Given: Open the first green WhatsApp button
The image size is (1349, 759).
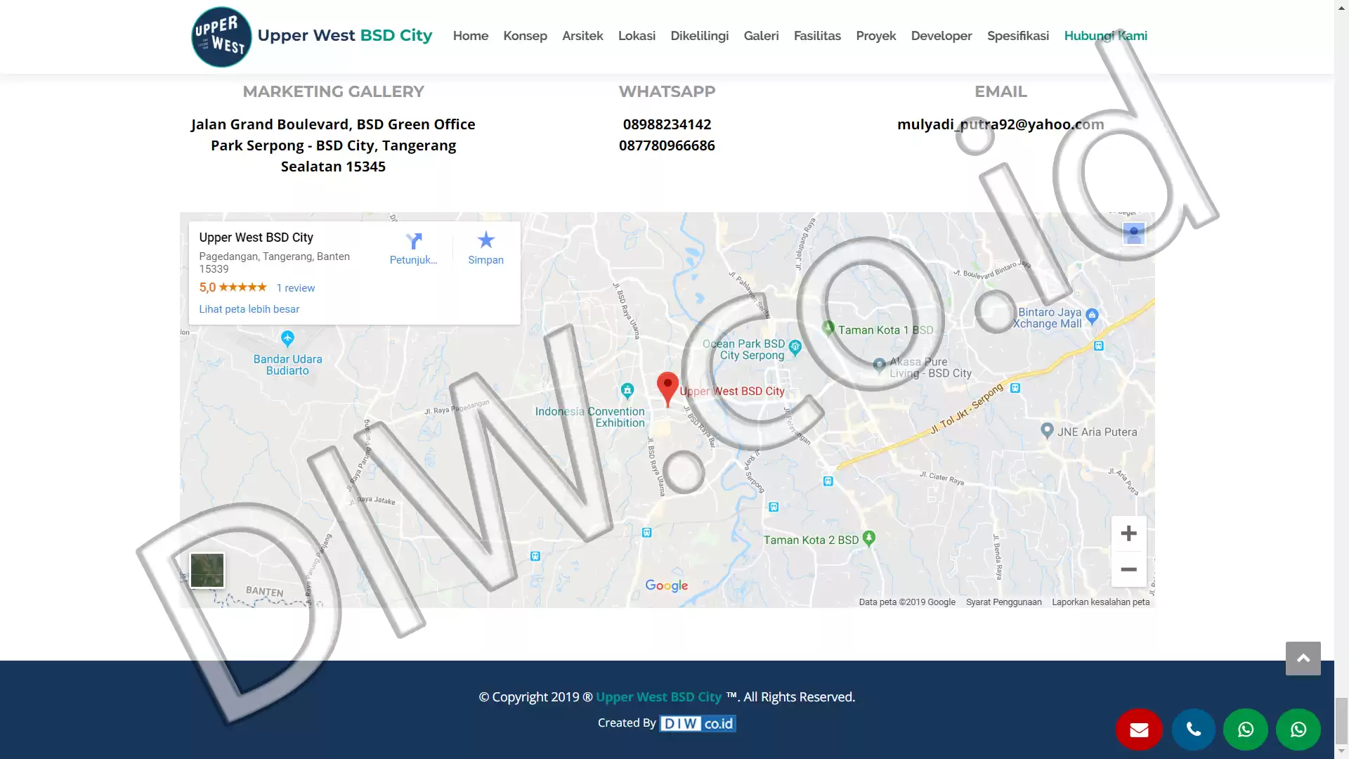Looking at the screenshot, I should pos(1246,729).
